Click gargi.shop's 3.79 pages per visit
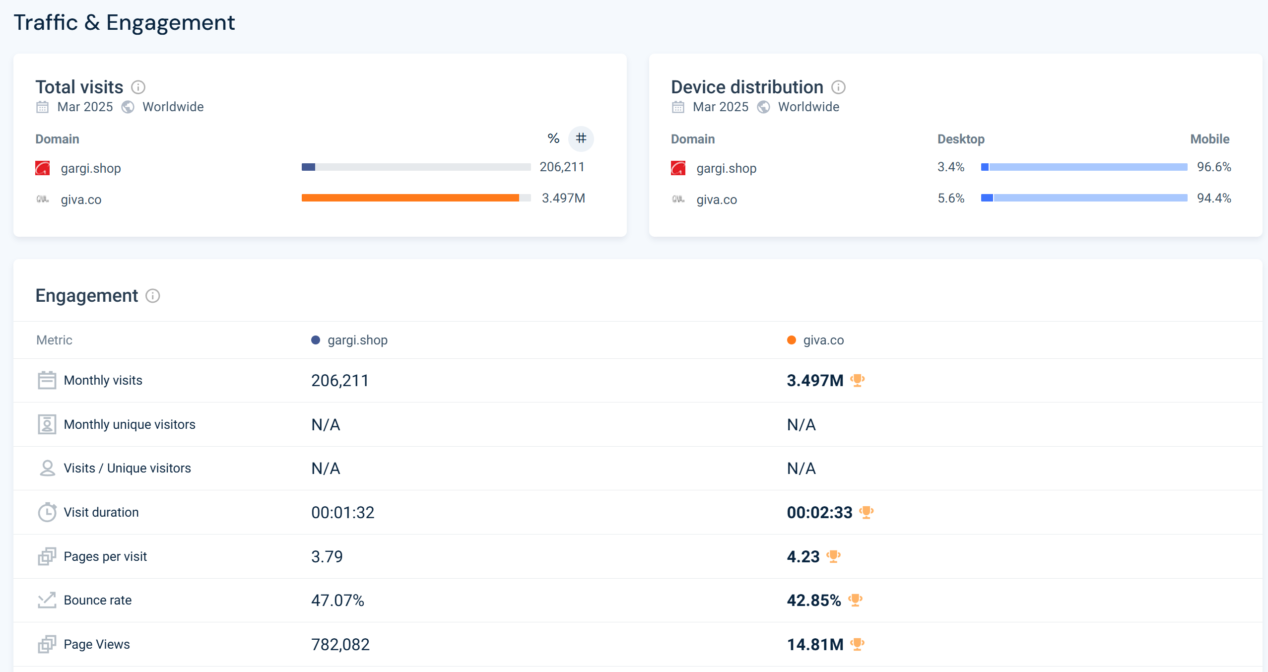 tap(327, 556)
